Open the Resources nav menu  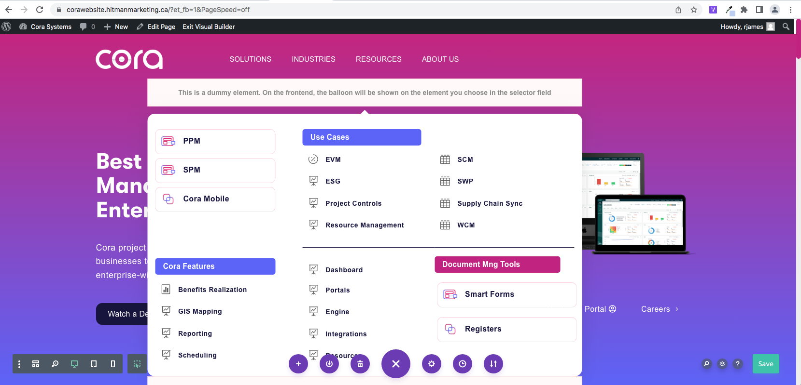click(x=379, y=59)
